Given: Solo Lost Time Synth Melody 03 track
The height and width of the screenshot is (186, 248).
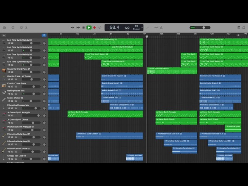Looking at the screenshot, I should [x=12, y=50].
